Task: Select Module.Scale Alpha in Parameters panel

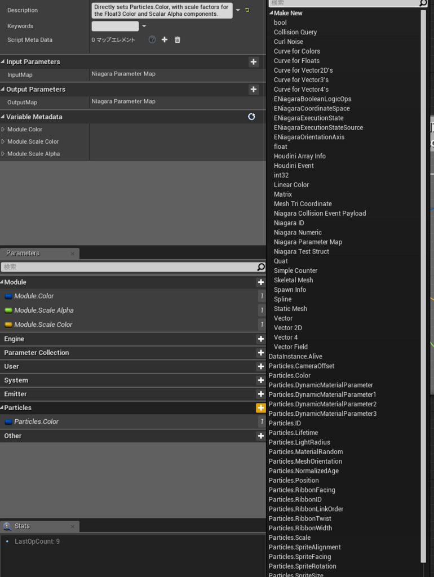Action: [132, 310]
